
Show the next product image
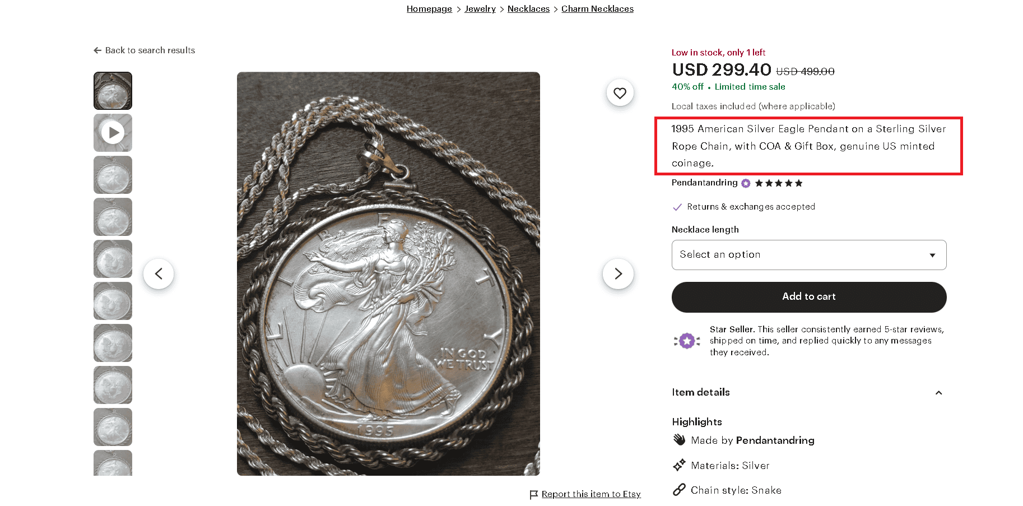tap(618, 273)
